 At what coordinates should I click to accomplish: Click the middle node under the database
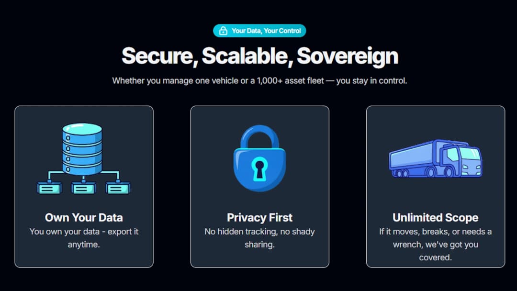pyautogui.click(x=83, y=188)
